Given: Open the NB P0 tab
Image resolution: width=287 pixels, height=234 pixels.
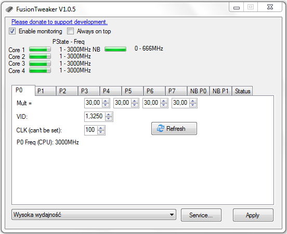Looking at the screenshot, I should click(198, 91).
